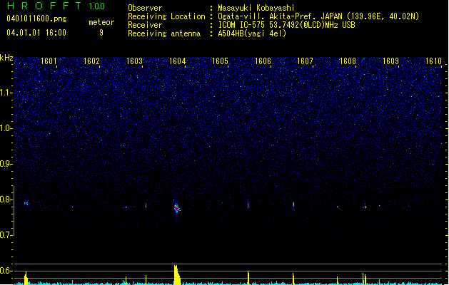Click the first meteor echo before 1601
The height and width of the screenshot is (285, 449).
pos(26,204)
